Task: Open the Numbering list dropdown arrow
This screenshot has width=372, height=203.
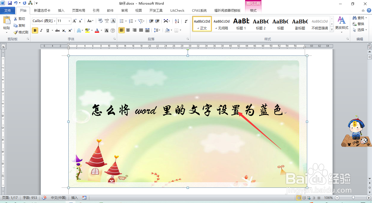Action: (x=135, y=21)
